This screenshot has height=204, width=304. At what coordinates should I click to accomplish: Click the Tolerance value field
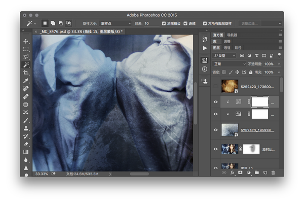(x=151, y=23)
